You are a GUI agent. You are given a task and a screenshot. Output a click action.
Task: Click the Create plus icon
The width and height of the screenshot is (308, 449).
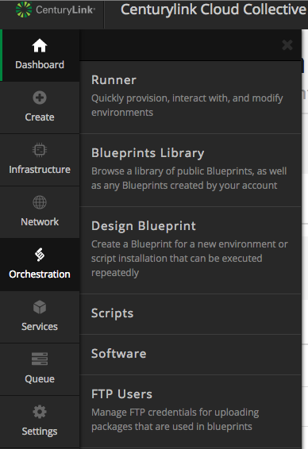click(40, 98)
